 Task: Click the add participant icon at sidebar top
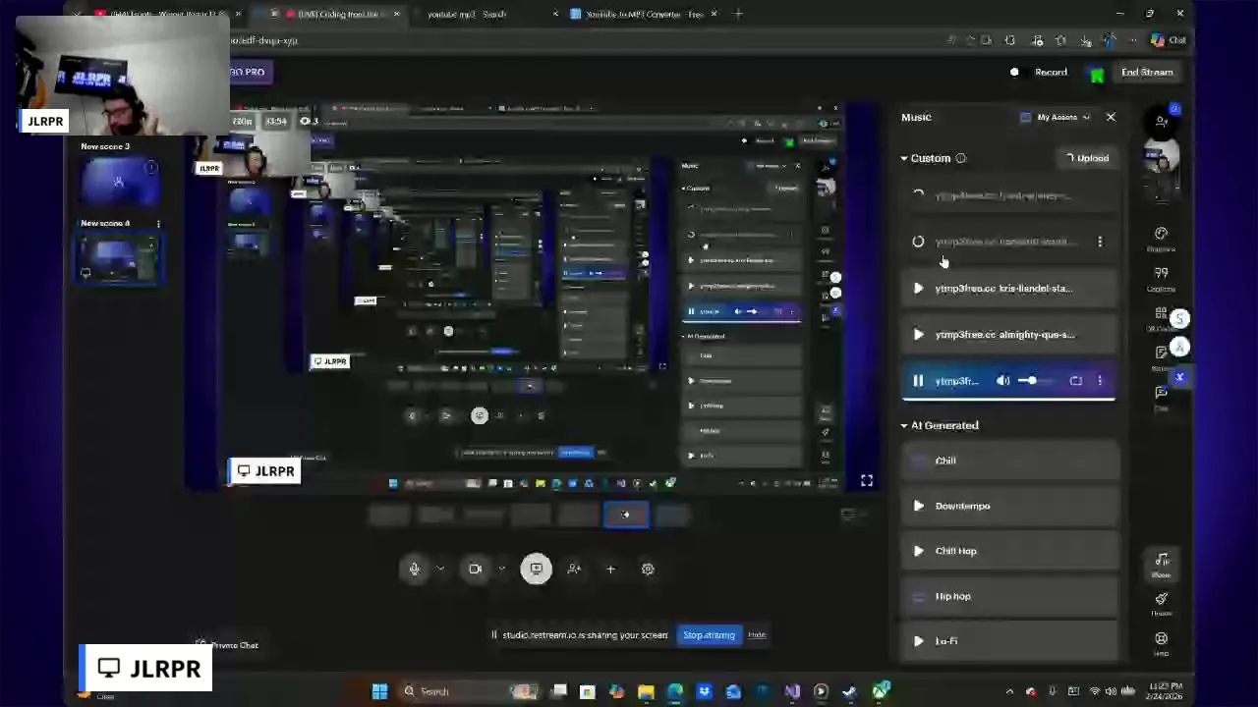click(1161, 121)
